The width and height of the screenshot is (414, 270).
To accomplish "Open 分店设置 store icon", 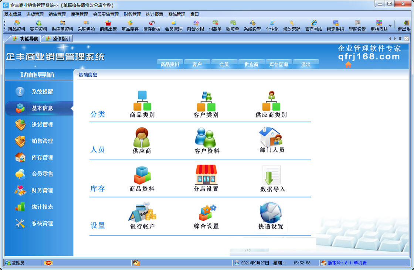I will (x=206, y=175).
